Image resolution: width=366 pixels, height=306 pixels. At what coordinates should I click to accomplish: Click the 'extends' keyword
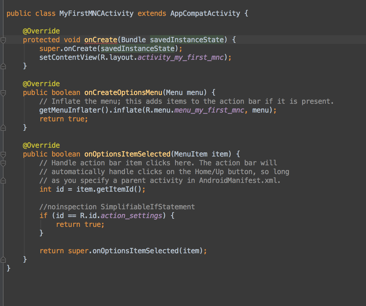point(152,13)
